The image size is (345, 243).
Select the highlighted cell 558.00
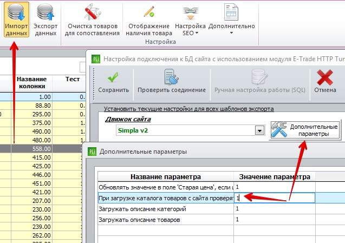[x=31, y=149]
